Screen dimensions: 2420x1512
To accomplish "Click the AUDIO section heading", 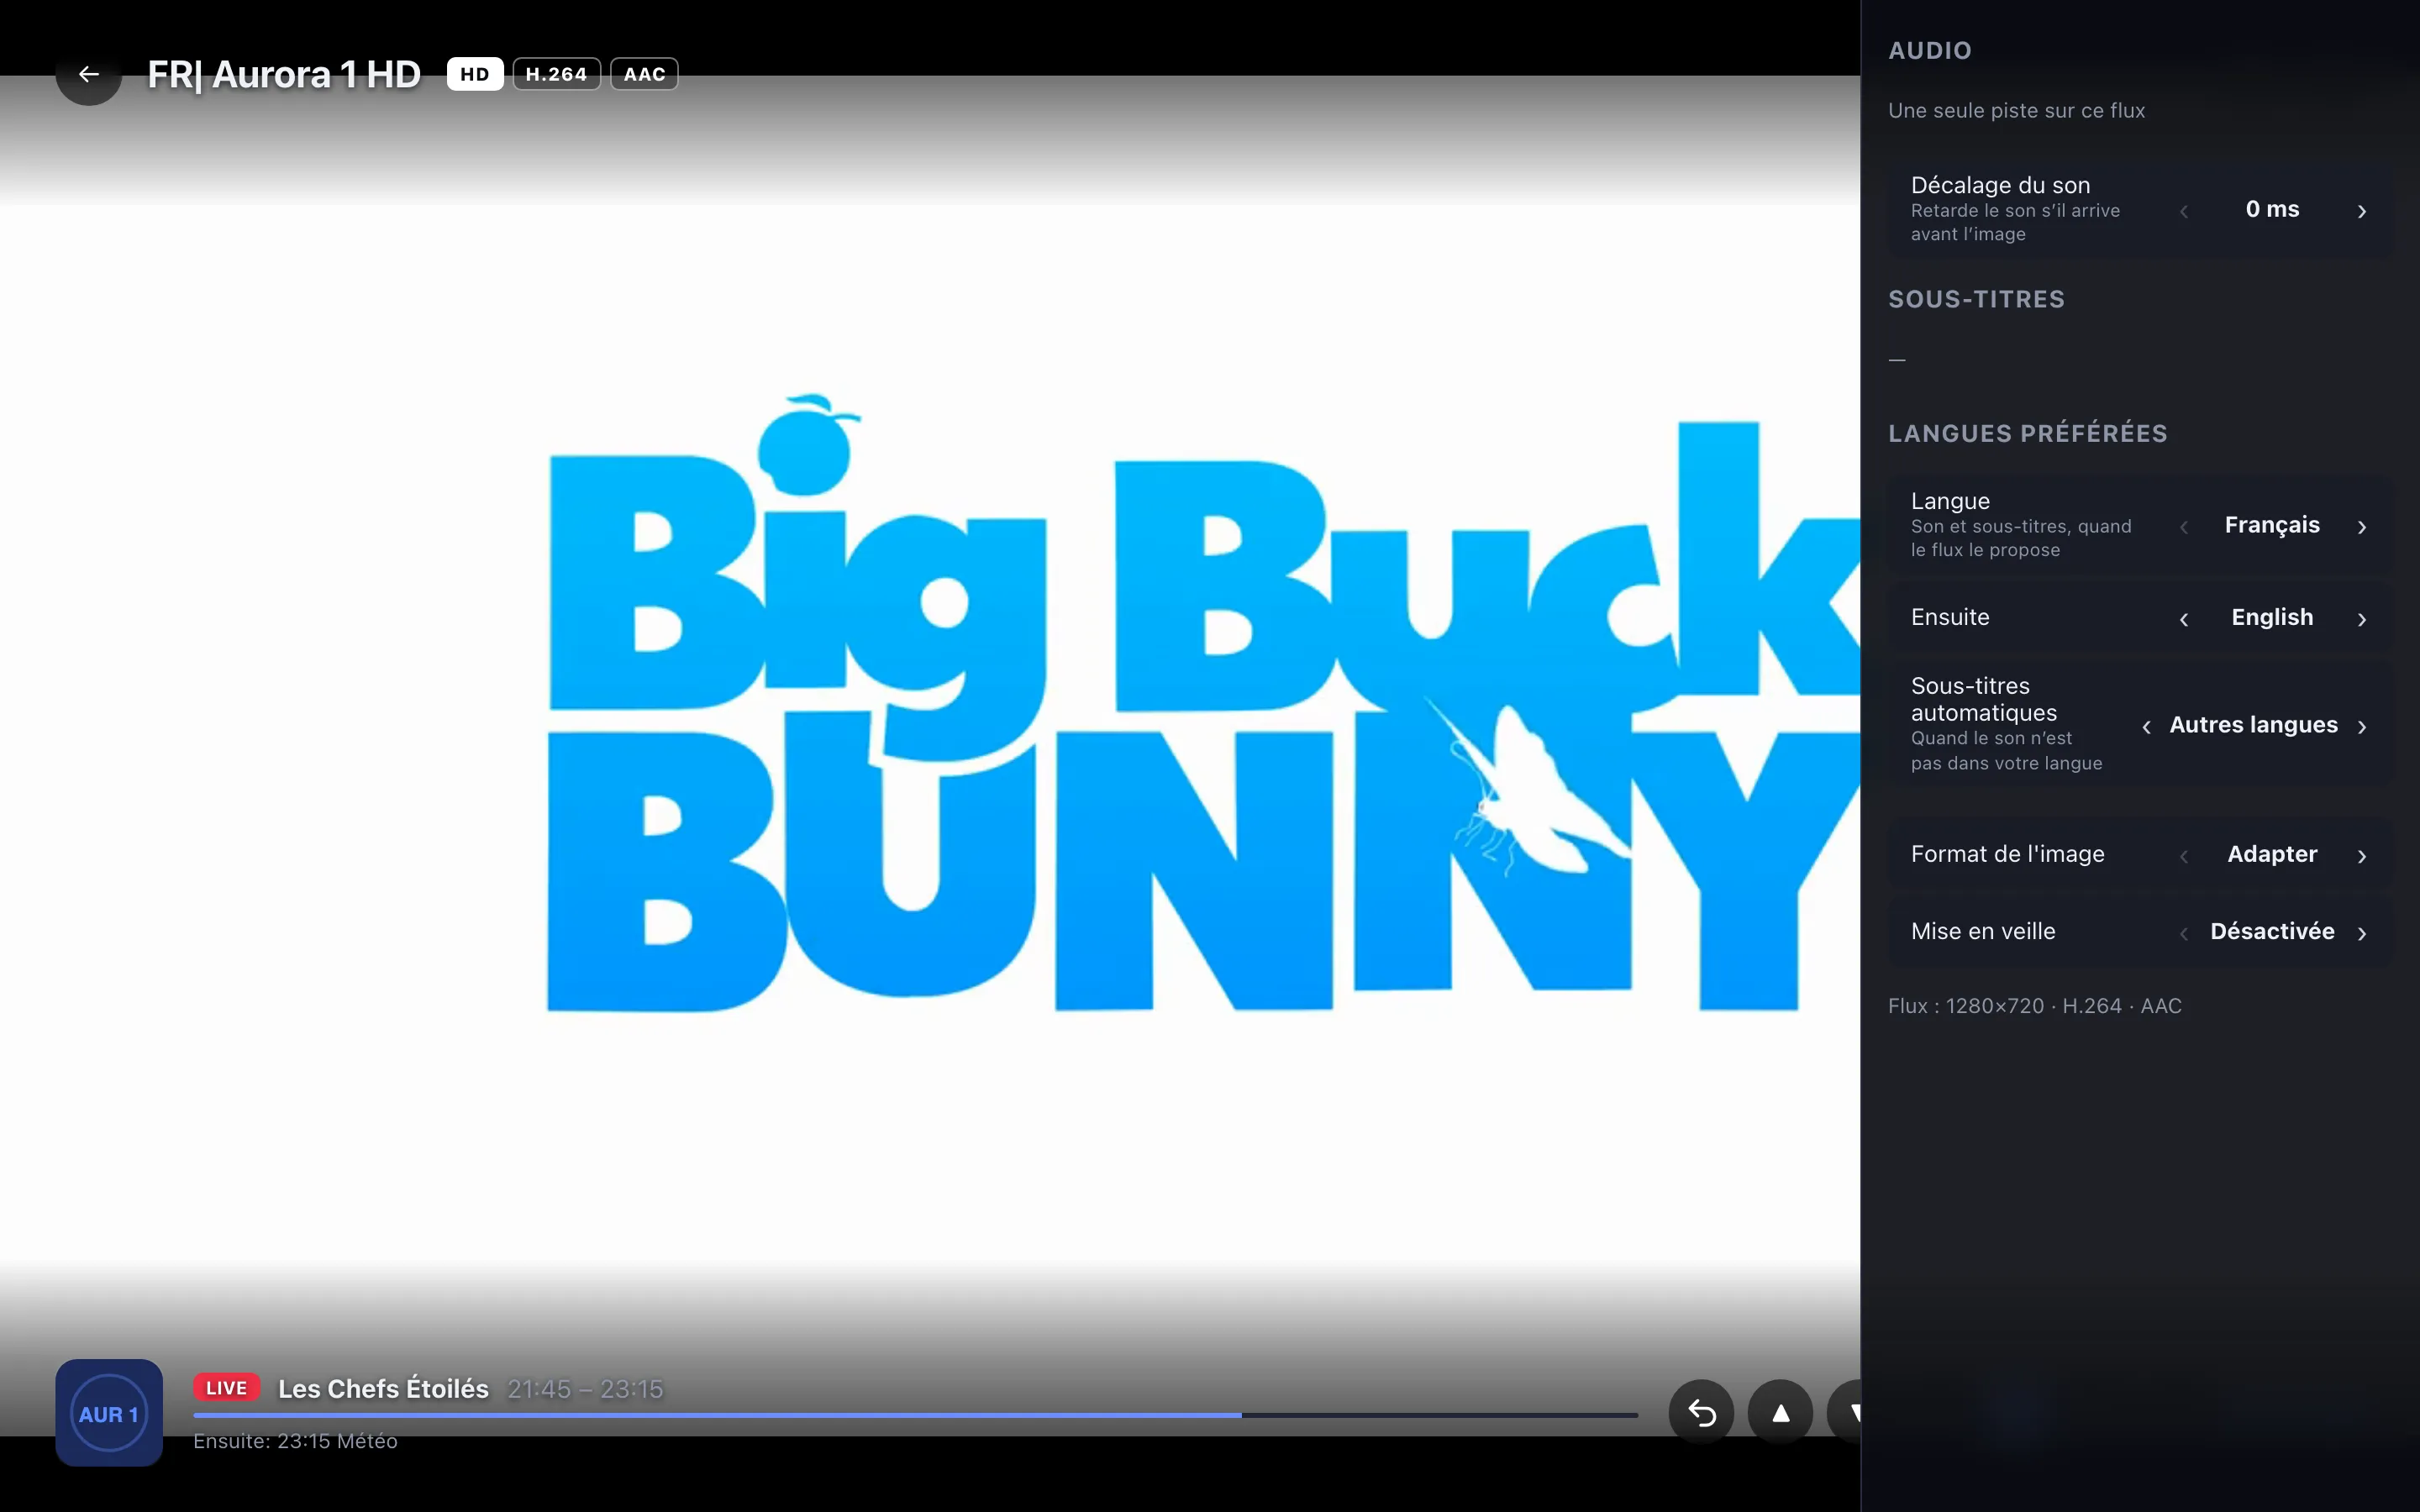I will pyautogui.click(x=1929, y=50).
